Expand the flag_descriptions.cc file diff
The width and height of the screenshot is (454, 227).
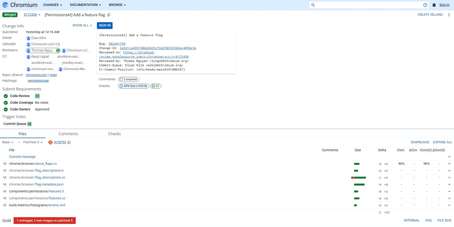pyautogui.click(x=449, y=177)
